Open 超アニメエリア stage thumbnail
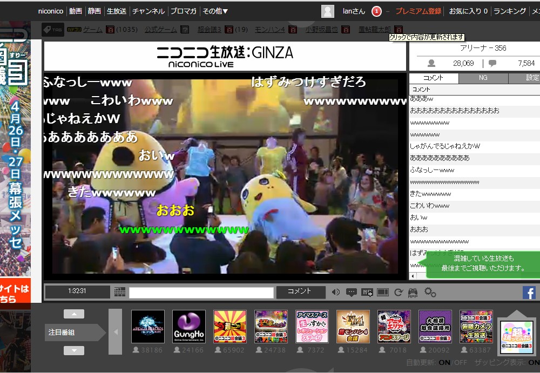This screenshot has height=373, width=540. (394, 327)
